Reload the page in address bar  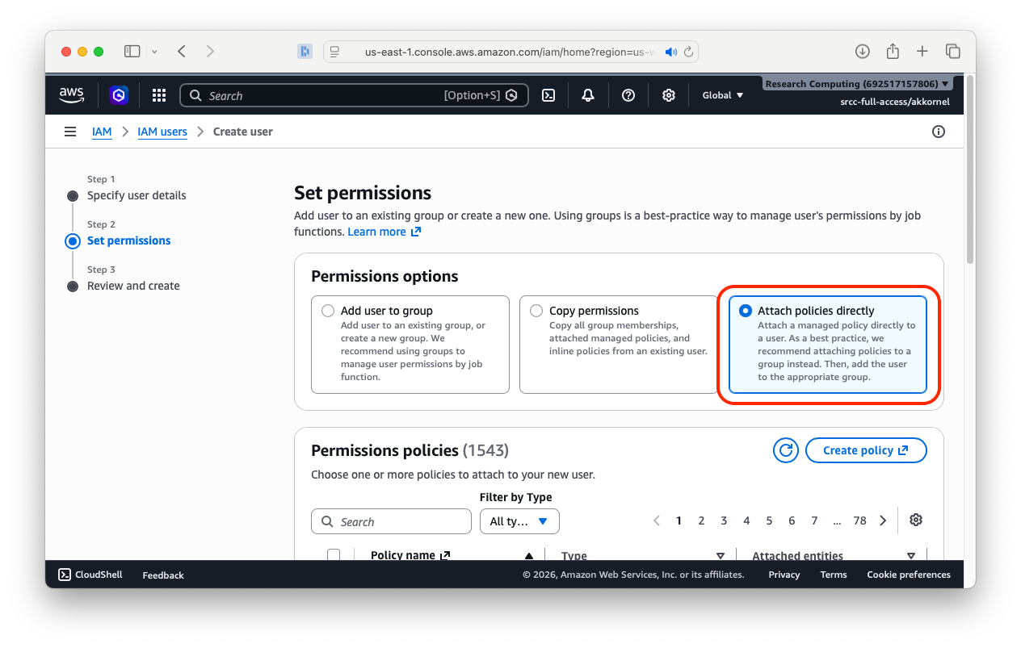pos(689,52)
